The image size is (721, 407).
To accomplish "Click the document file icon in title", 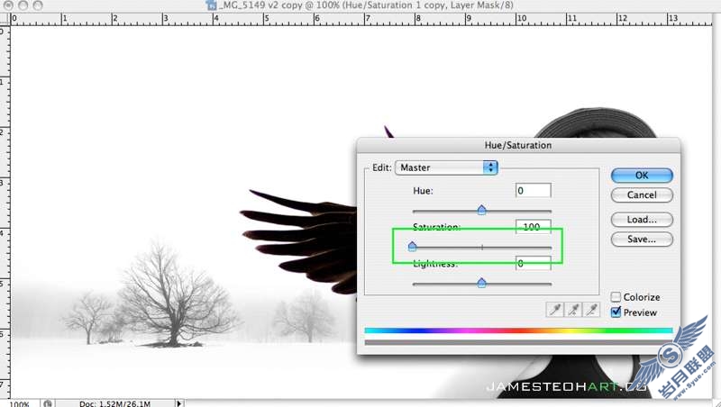I will (212, 5).
